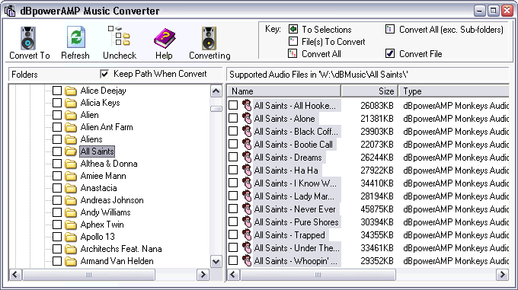
Task: Click the Aphex Twin folder icon
Action: click(71, 225)
